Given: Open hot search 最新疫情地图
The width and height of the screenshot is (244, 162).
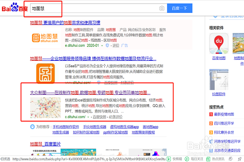Looking at the screenshot, I should point(224,114).
